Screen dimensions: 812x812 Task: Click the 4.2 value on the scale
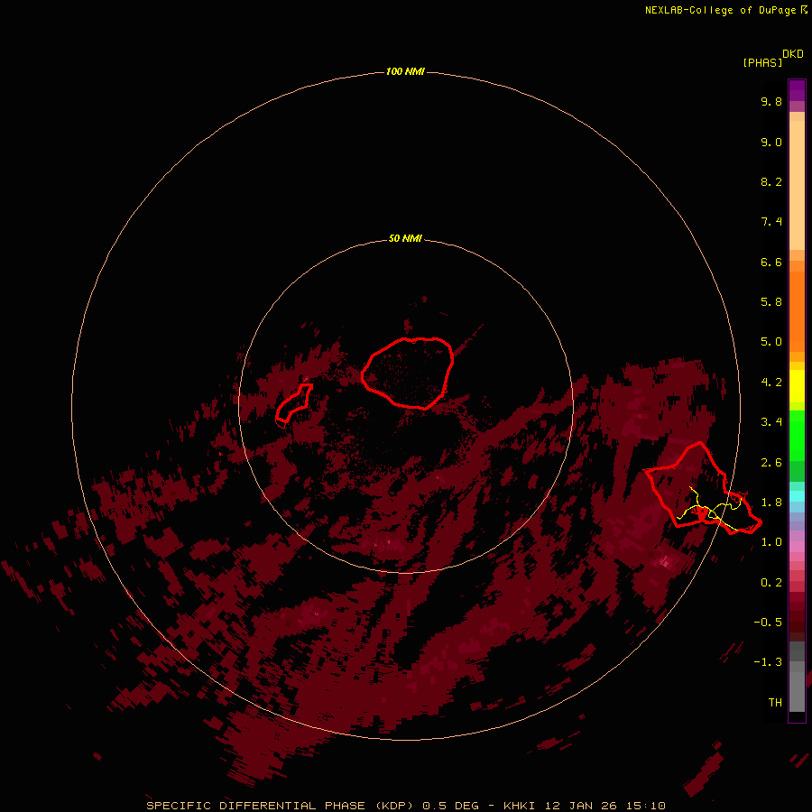click(x=771, y=383)
